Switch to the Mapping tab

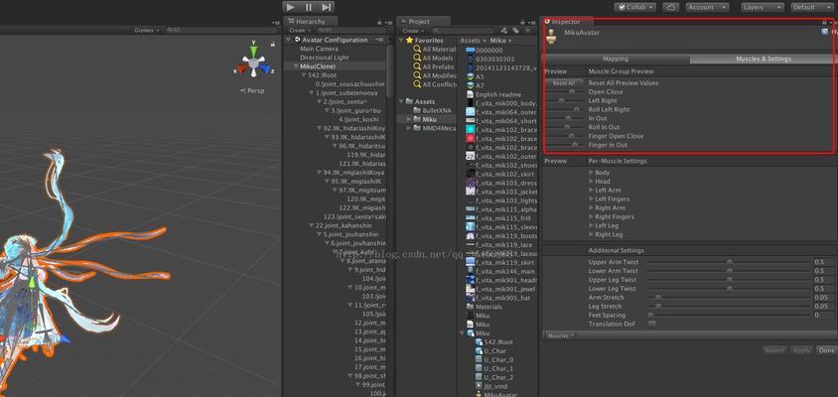coord(616,59)
